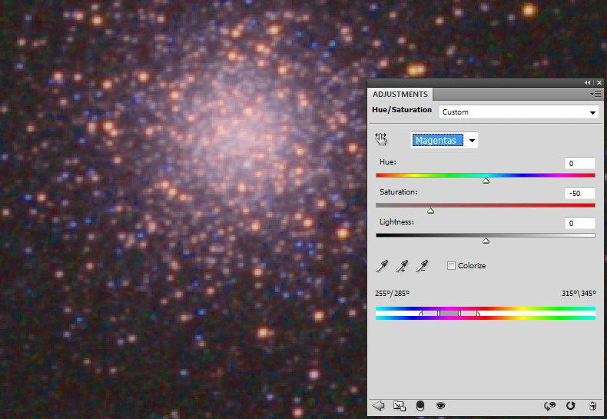Delete this adjustment layer with trash icon

click(x=592, y=405)
